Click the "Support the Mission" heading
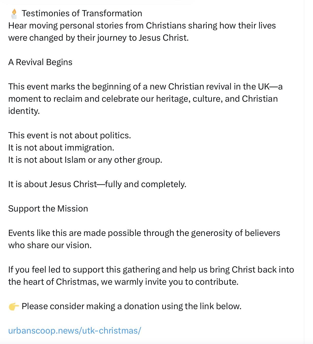 pyautogui.click(x=48, y=208)
